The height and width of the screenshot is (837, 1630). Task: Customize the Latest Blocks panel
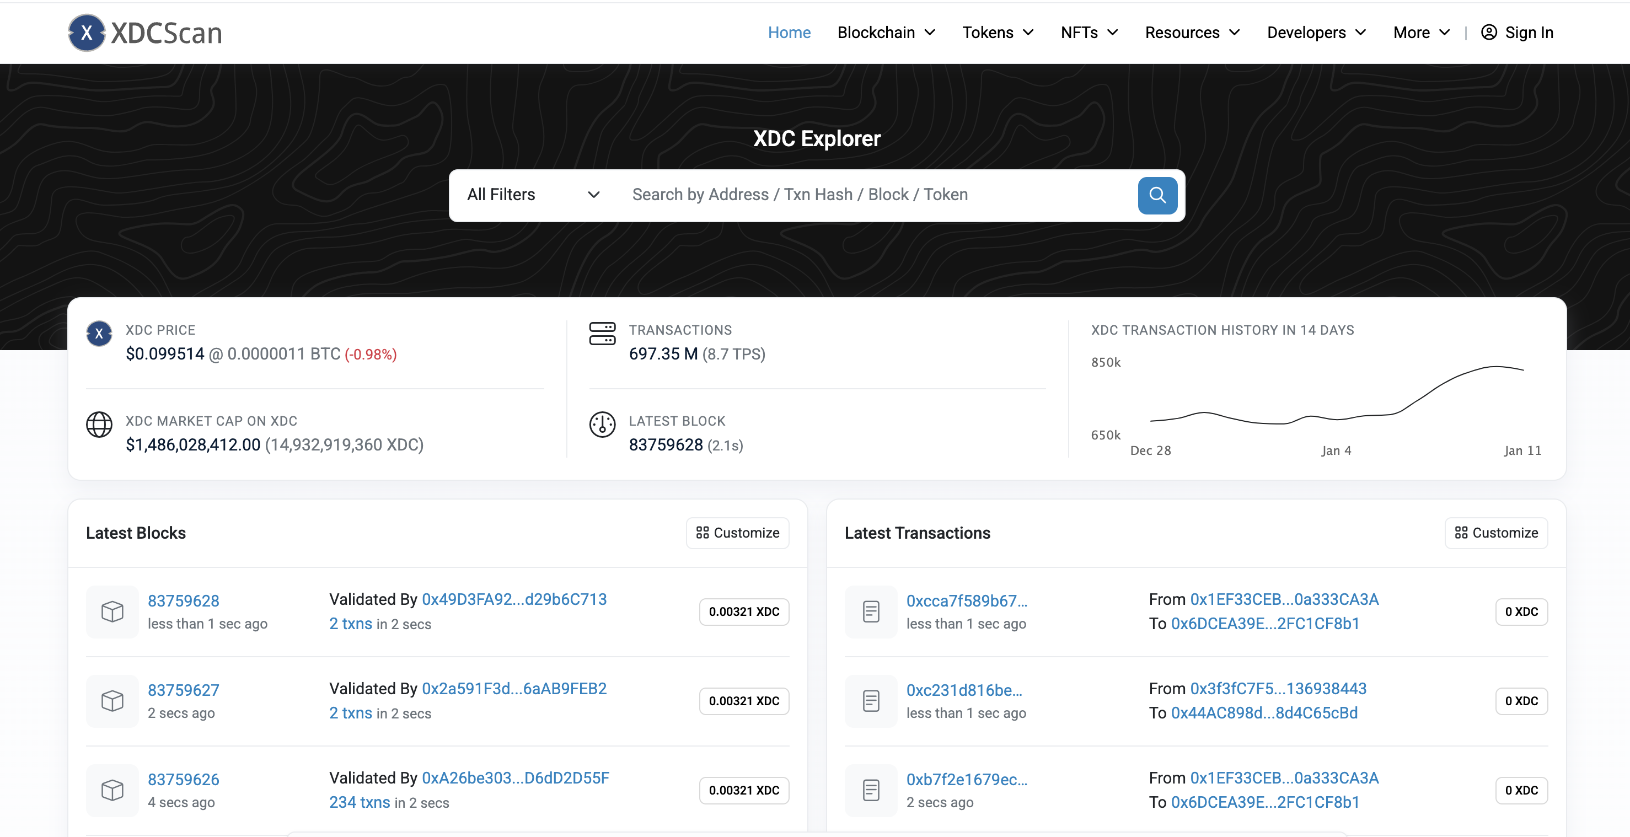pos(737,533)
